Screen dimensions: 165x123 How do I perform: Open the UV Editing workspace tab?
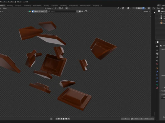tap(27, 5)
